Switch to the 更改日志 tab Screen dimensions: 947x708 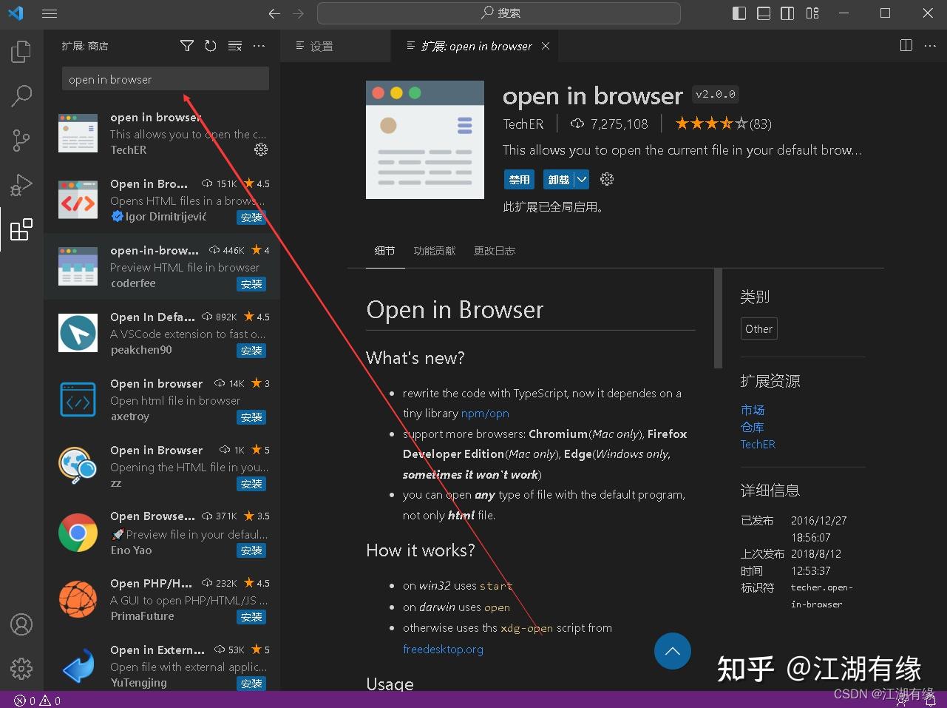494,250
